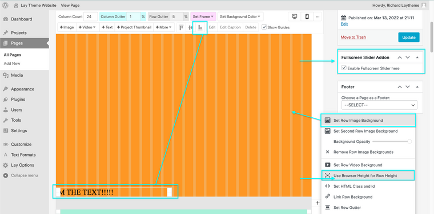This screenshot has height=214, width=434.
Task: Select Link Row Background menu item
Action: tap(368, 197)
